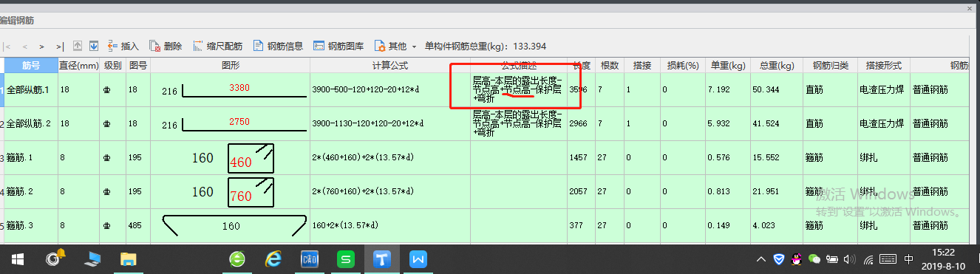Select total weight cell 4.023
The image size is (980, 274).
coord(777,225)
